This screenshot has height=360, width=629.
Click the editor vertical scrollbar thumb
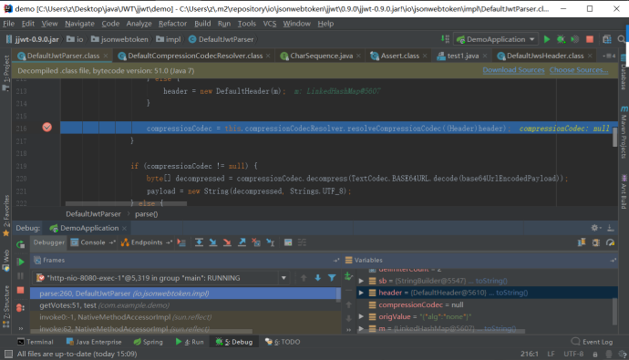pyautogui.click(x=615, y=138)
